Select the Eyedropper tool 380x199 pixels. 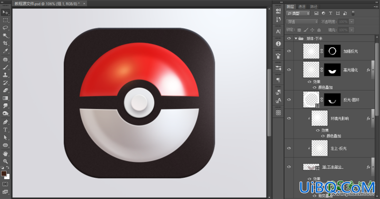tap(5, 51)
